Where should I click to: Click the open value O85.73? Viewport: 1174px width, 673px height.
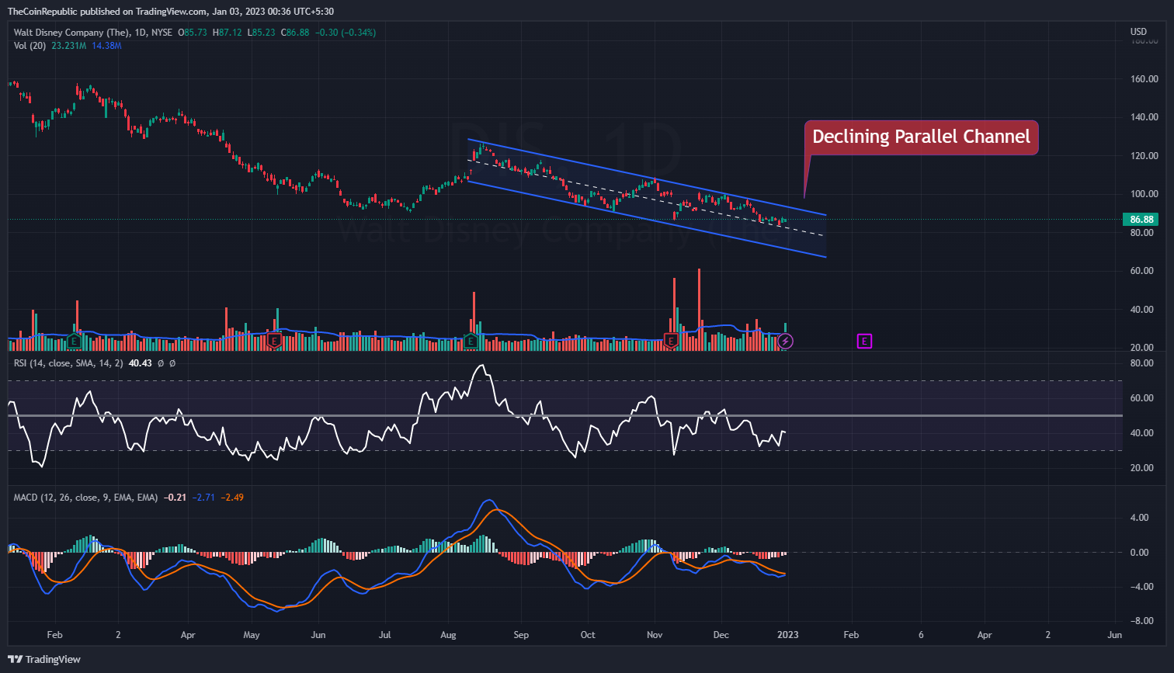(194, 33)
